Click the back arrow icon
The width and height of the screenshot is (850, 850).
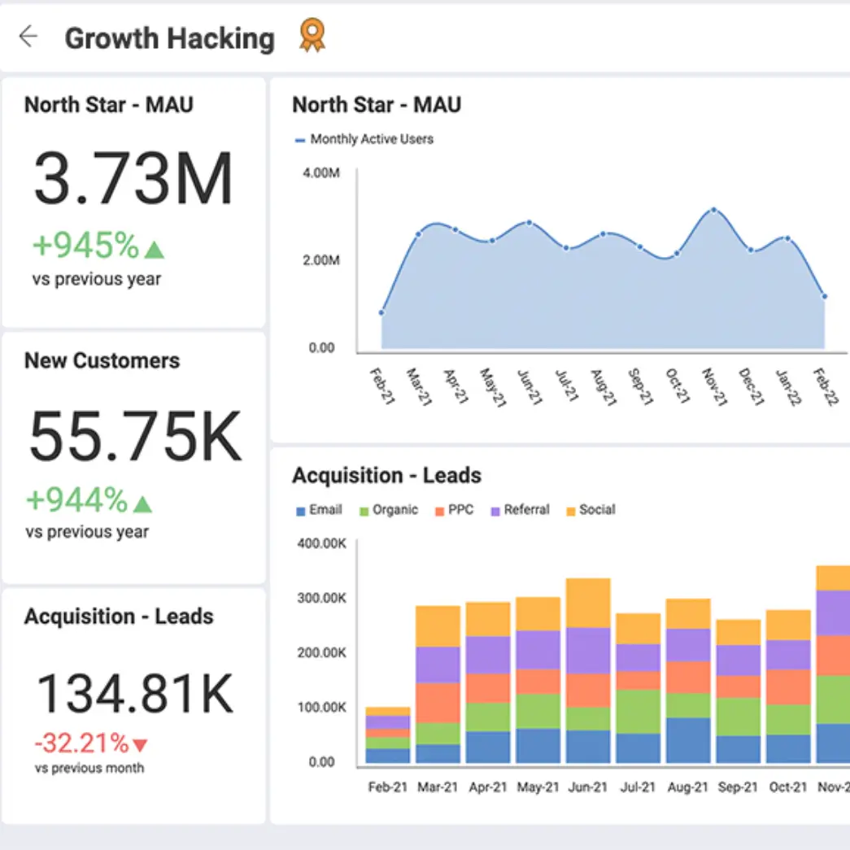28,37
